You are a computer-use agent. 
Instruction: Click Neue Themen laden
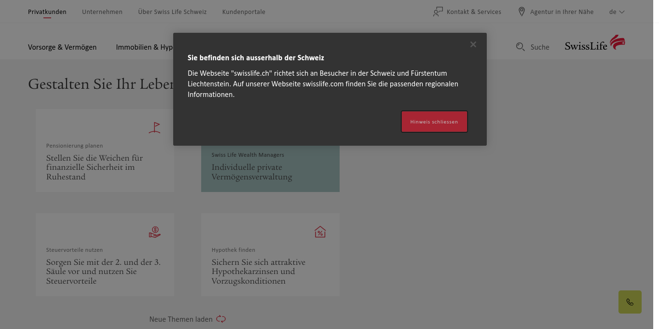click(181, 319)
